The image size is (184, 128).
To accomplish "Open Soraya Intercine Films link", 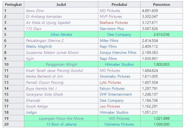I will click(118, 52).
